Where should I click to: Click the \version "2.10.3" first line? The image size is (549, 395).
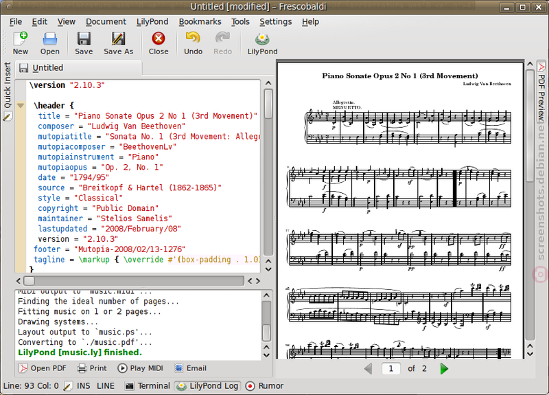coord(67,85)
